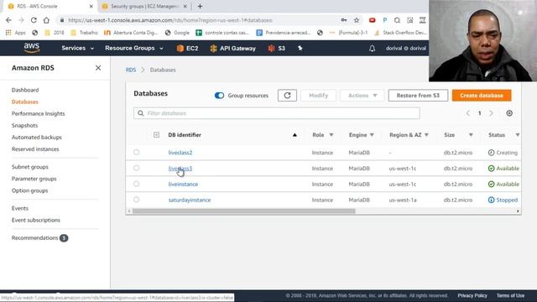This screenshot has height=302, width=537.
Task: Click the Create database button
Action: (x=481, y=96)
